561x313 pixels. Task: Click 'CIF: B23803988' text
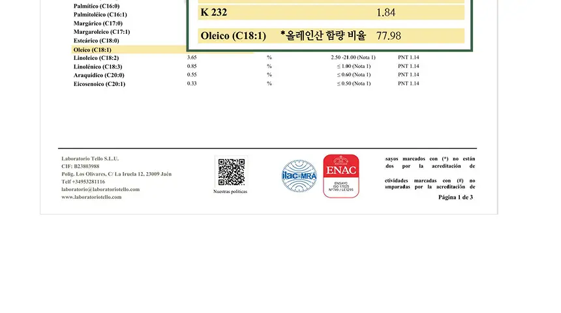click(80, 166)
